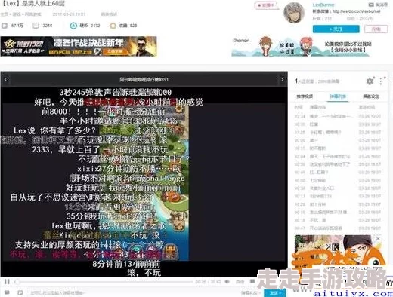Image resolution: width=393 pixels, height=297 pixels.
Task: Click the favorite icon with 828
Action: (x=113, y=26)
